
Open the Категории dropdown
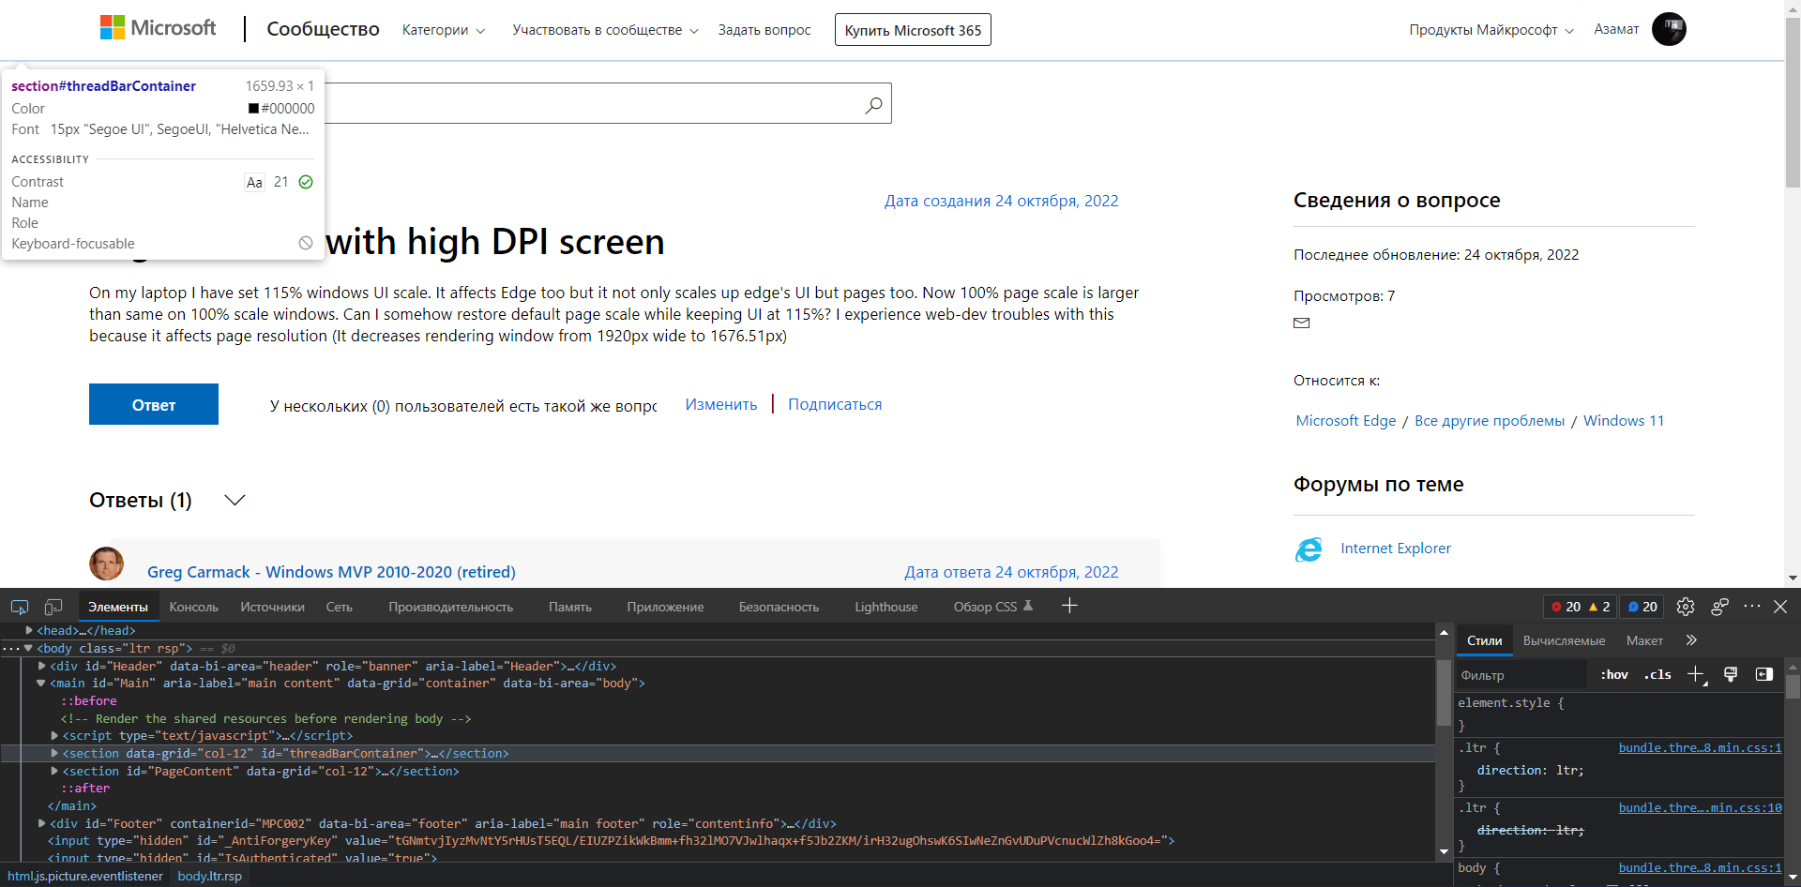(x=444, y=30)
